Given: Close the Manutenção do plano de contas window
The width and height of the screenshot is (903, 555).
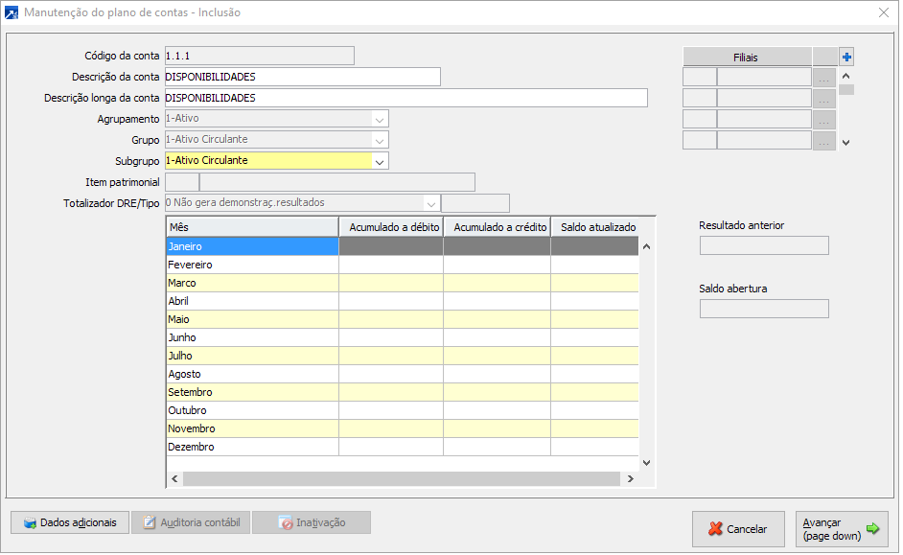Looking at the screenshot, I should click(x=884, y=12).
